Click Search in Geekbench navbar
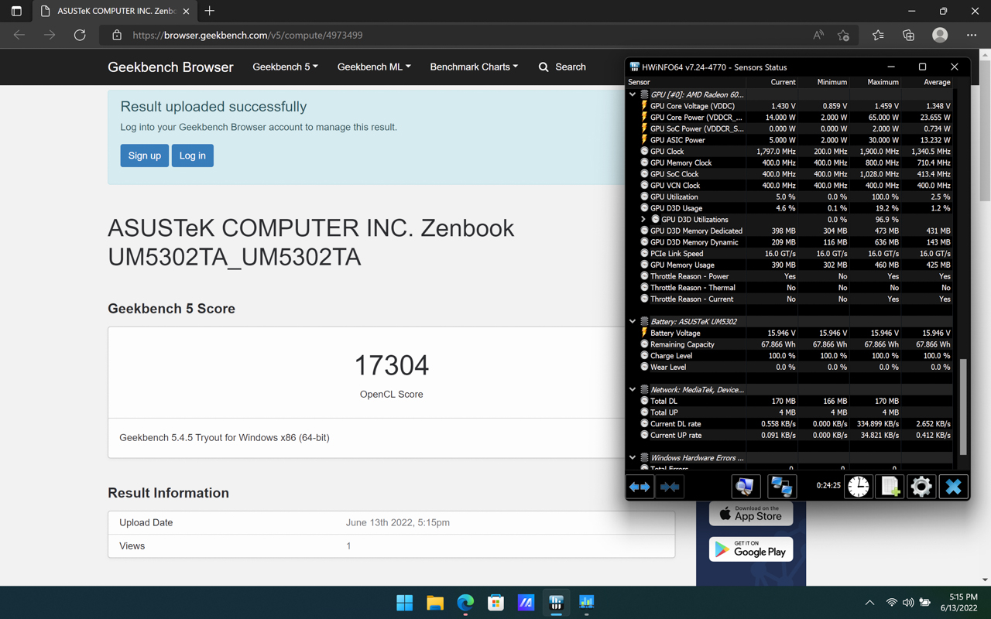This screenshot has width=991, height=619. (x=562, y=67)
